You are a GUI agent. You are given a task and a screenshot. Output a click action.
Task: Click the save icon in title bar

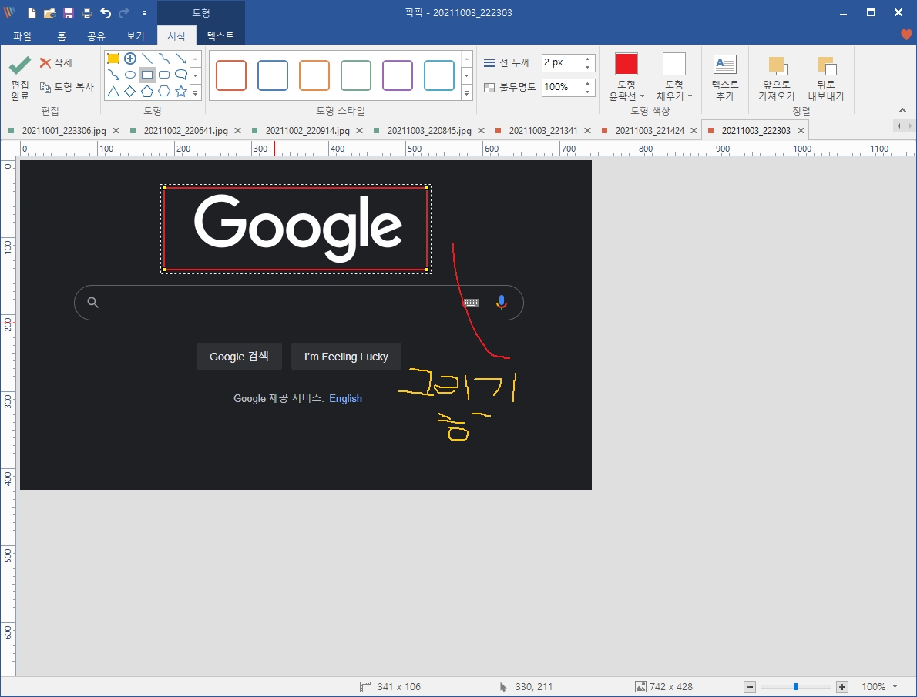[x=69, y=13]
